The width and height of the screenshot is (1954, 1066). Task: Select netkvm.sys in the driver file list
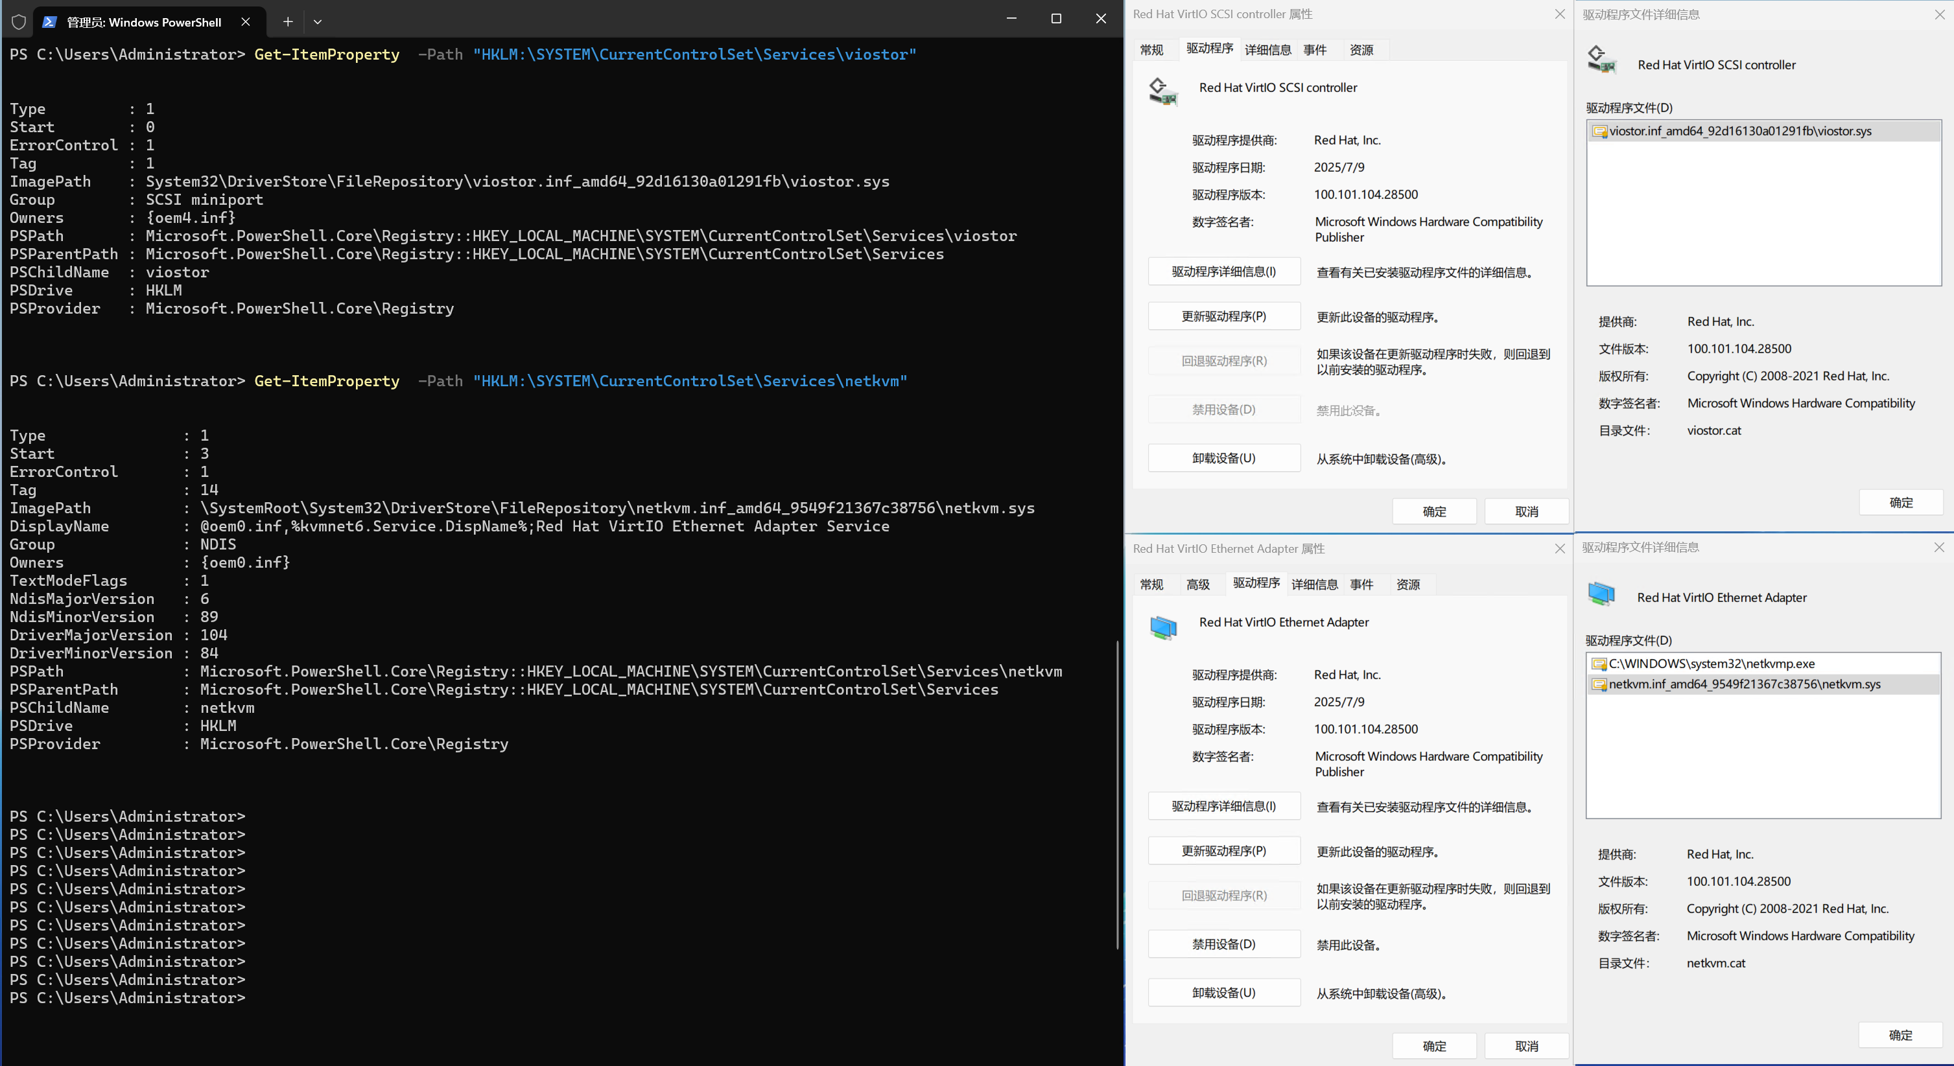pyautogui.click(x=1745, y=684)
